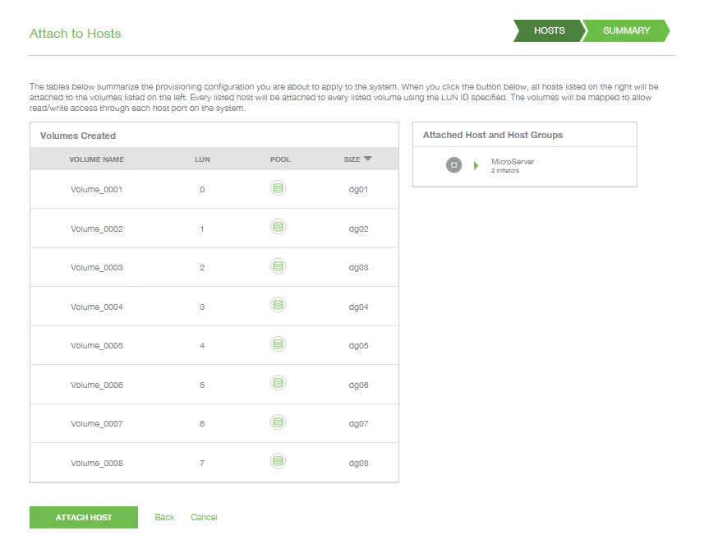Screen dimensions: 704x540
Task: Click LUN value 6 for Volume_0007
Action: [202, 423]
